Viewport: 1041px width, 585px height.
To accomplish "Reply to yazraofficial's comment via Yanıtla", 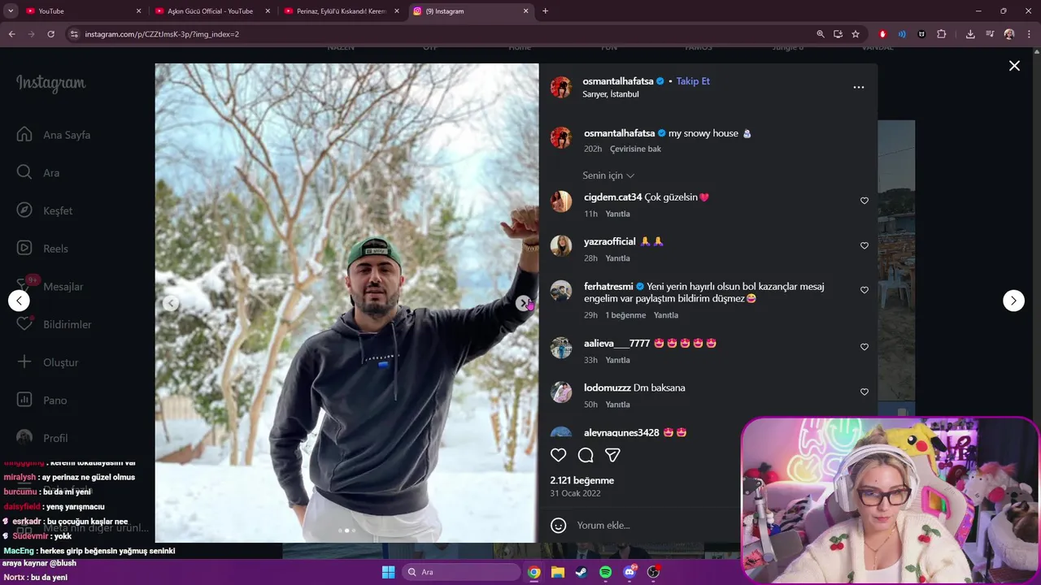I will [x=617, y=258].
